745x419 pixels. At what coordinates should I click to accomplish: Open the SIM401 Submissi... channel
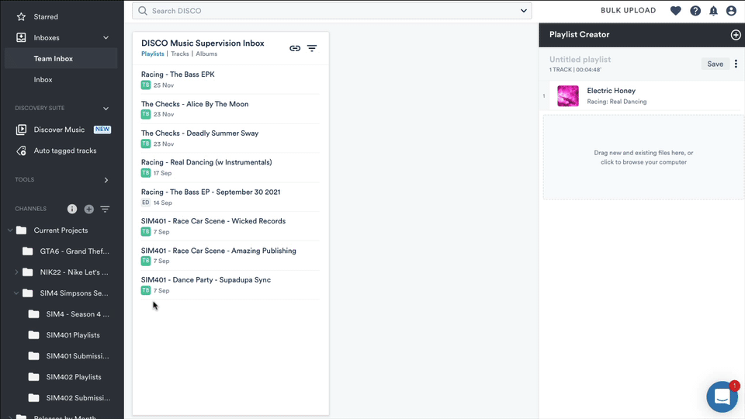point(78,356)
